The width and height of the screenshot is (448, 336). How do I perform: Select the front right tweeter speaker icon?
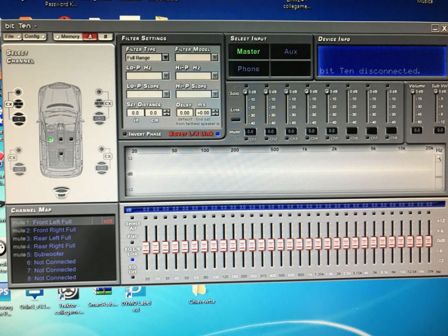99,92
